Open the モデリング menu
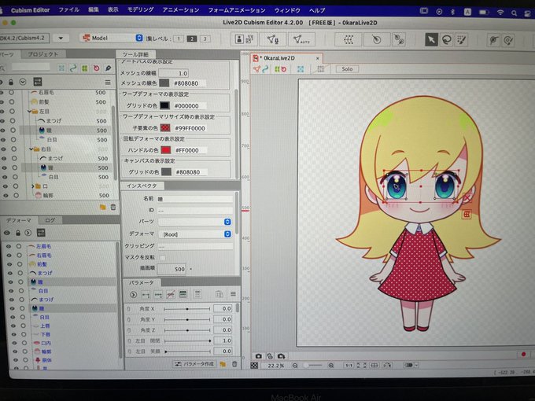This screenshot has width=535, height=401. pos(141,10)
